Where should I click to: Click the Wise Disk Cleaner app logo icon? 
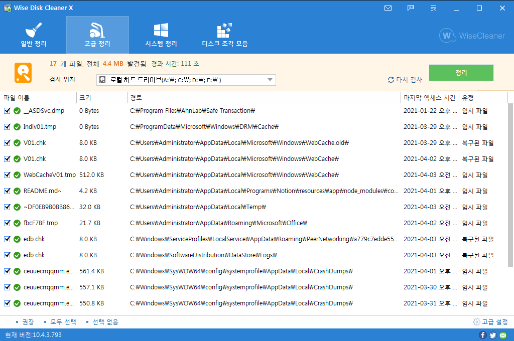(7, 8)
